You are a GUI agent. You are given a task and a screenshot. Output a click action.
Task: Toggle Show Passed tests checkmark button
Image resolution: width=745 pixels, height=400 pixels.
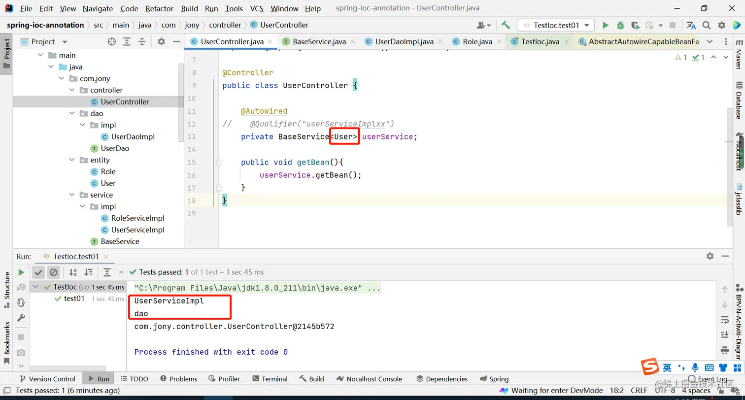pyautogui.click(x=38, y=272)
